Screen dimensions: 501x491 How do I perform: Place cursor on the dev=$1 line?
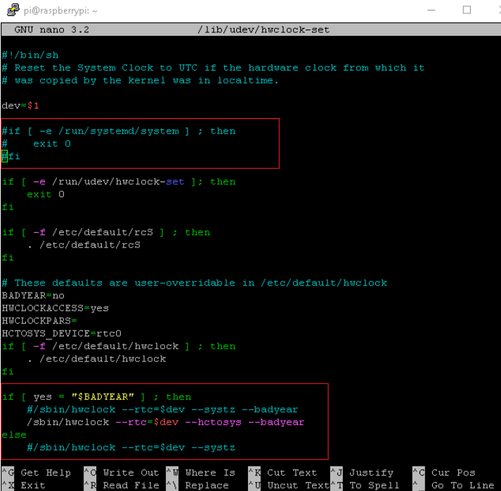pos(20,106)
